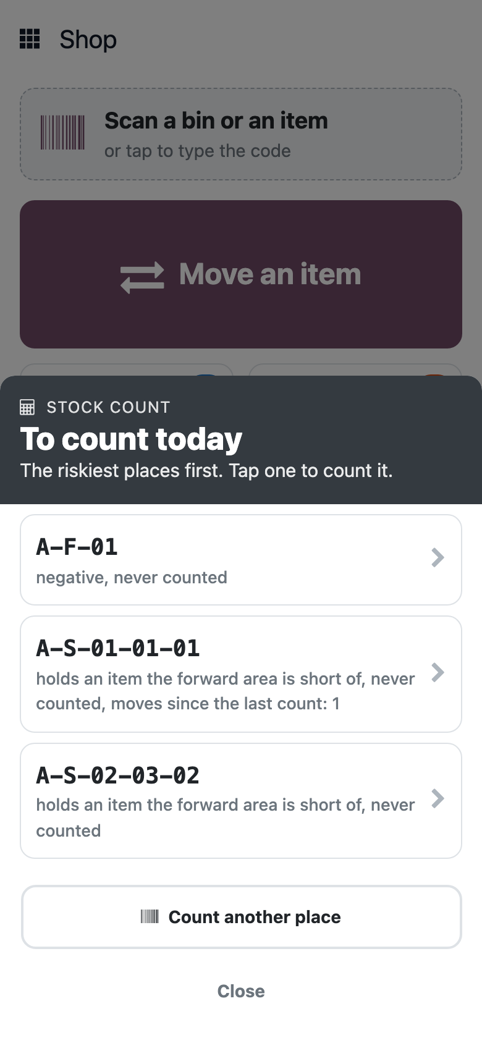The height and width of the screenshot is (1043, 482).
Task: Click the Count another place button
Action: [241, 917]
